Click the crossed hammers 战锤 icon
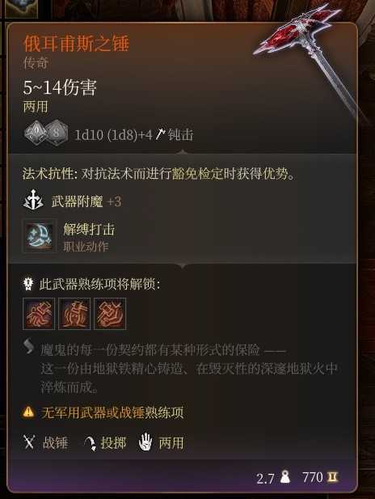Image resolution: width=375 pixels, height=499 pixels. [x=29, y=442]
